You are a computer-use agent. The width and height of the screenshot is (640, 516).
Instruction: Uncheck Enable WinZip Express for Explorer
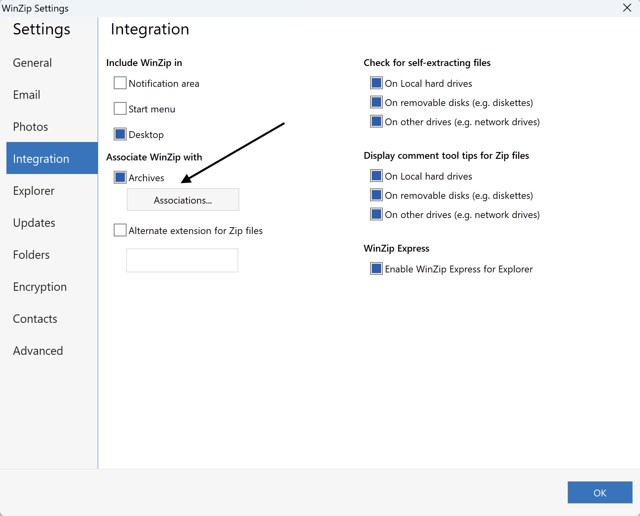click(x=376, y=268)
